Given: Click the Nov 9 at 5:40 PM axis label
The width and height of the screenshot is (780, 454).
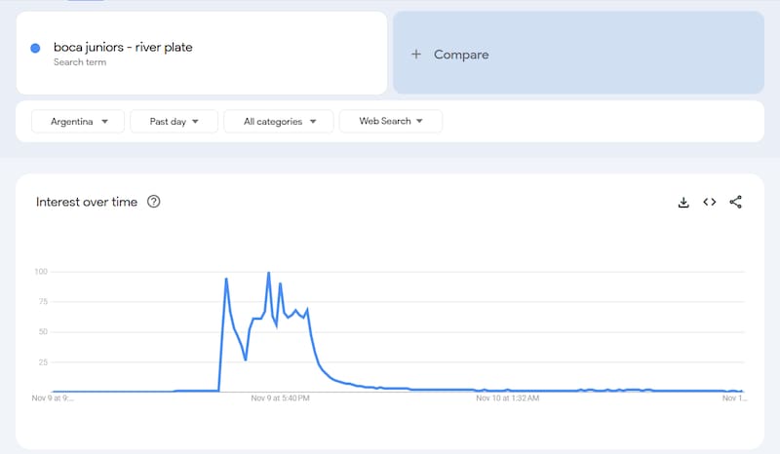Looking at the screenshot, I should pos(281,397).
